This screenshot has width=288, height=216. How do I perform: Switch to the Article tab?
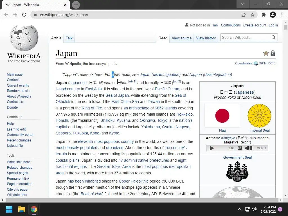click(x=56, y=38)
